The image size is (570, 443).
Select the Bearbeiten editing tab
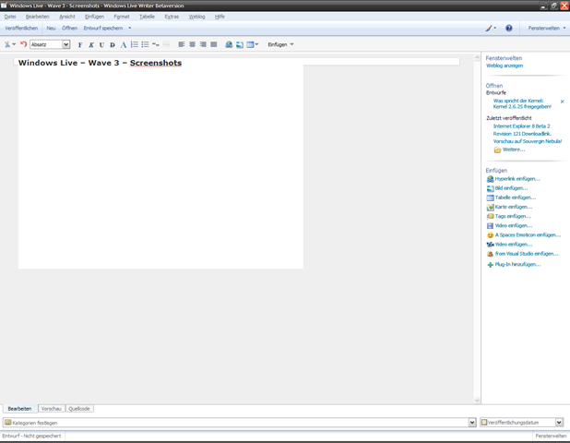coord(19,409)
